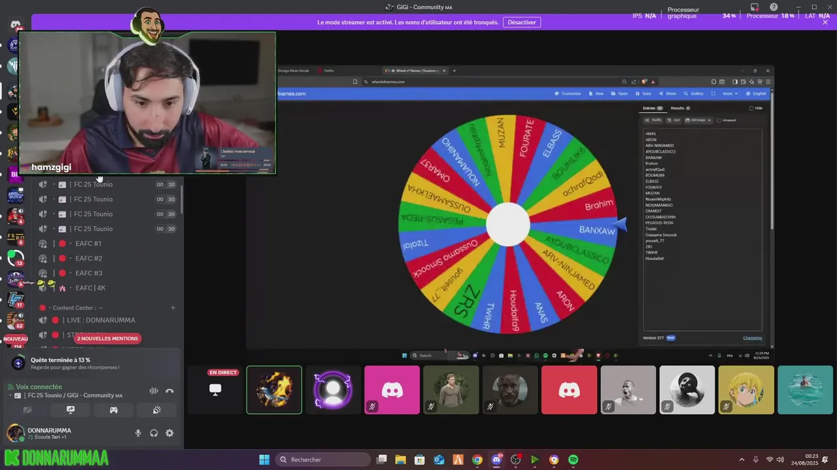Toggle deafen headphones icon

154,433
